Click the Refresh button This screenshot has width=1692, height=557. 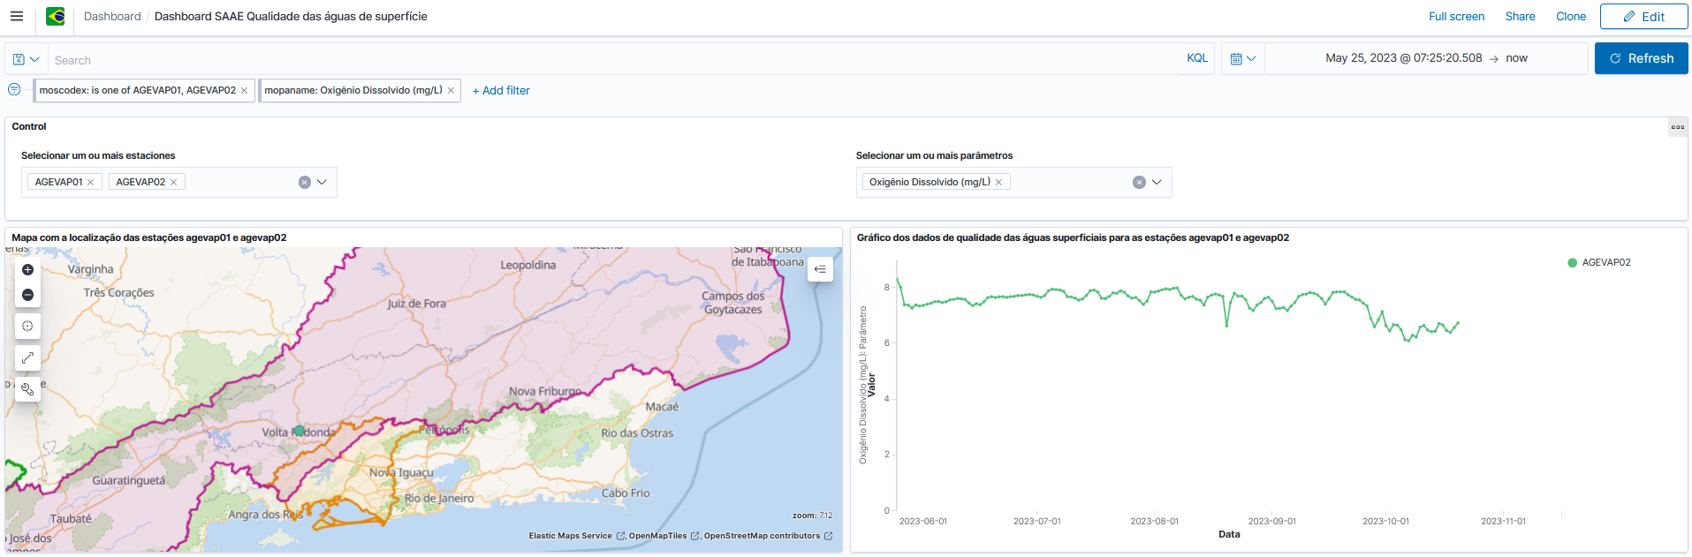click(1641, 58)
